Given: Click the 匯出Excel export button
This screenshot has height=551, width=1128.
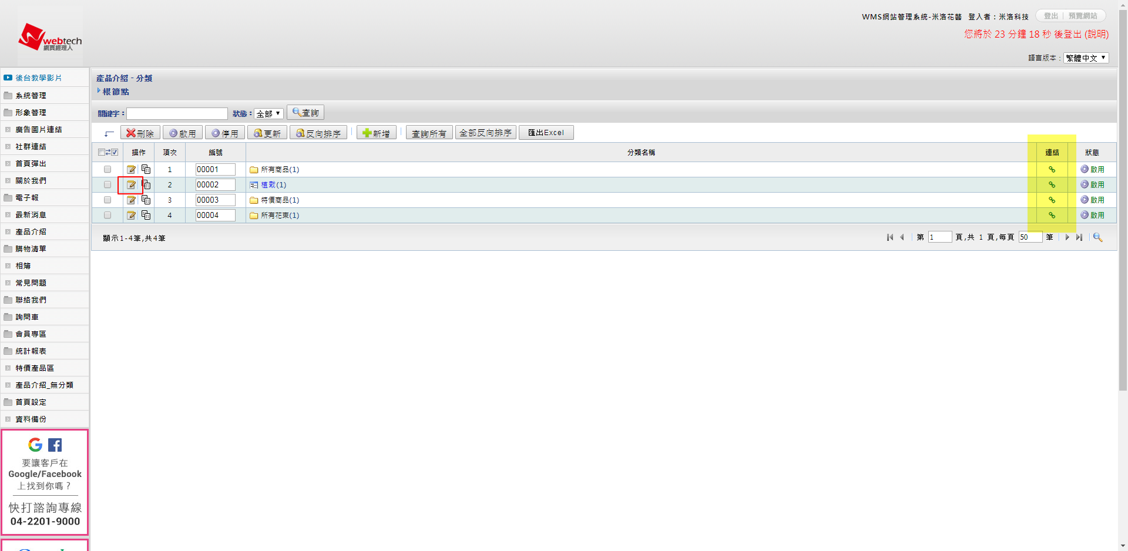Looking at the screenshot, I should point(546,133).
